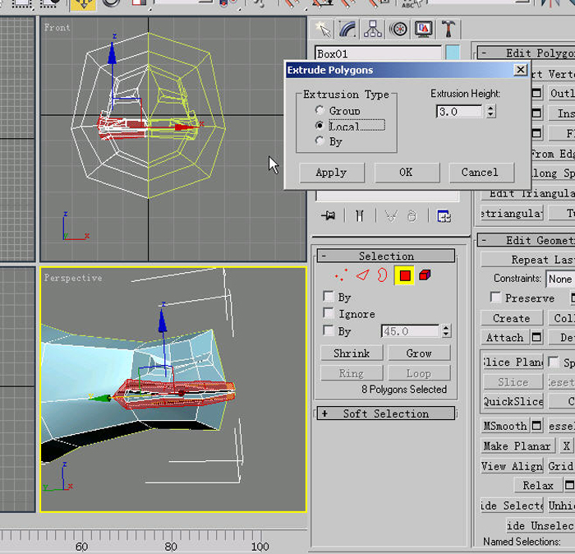Select Vertex sub-object level icon
Screen dimensions: 575x554
(341, 275)
